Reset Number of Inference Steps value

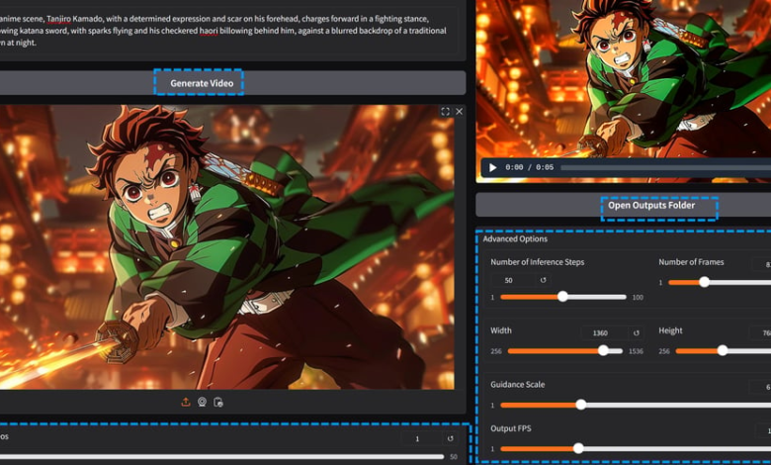pyautogui.click(x=544, y=280)
